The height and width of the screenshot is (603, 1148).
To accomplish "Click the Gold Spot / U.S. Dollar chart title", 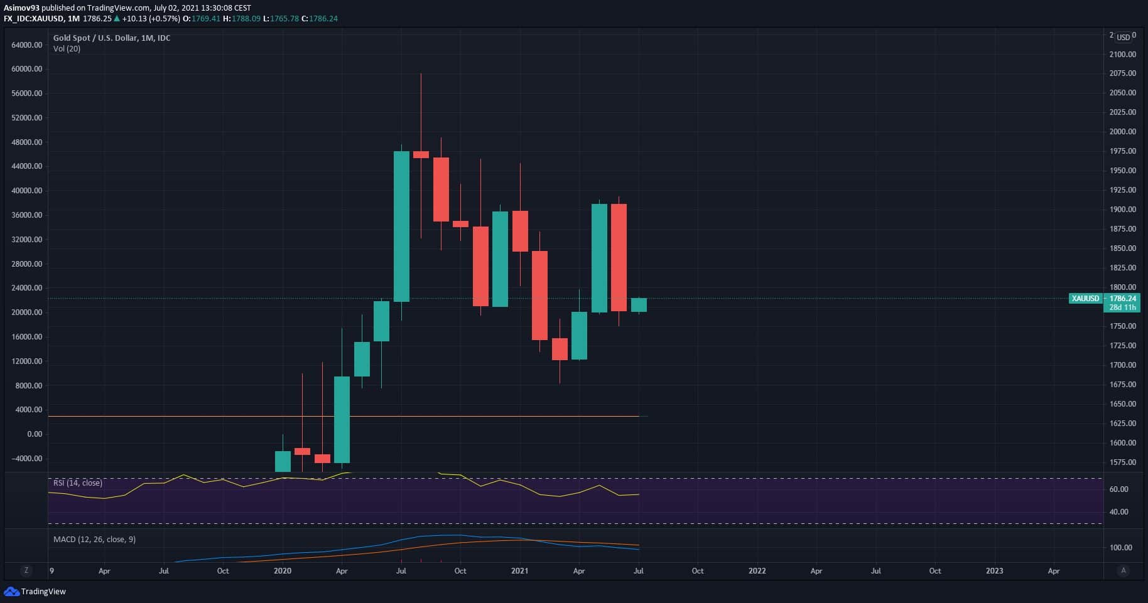I will 112,38.
